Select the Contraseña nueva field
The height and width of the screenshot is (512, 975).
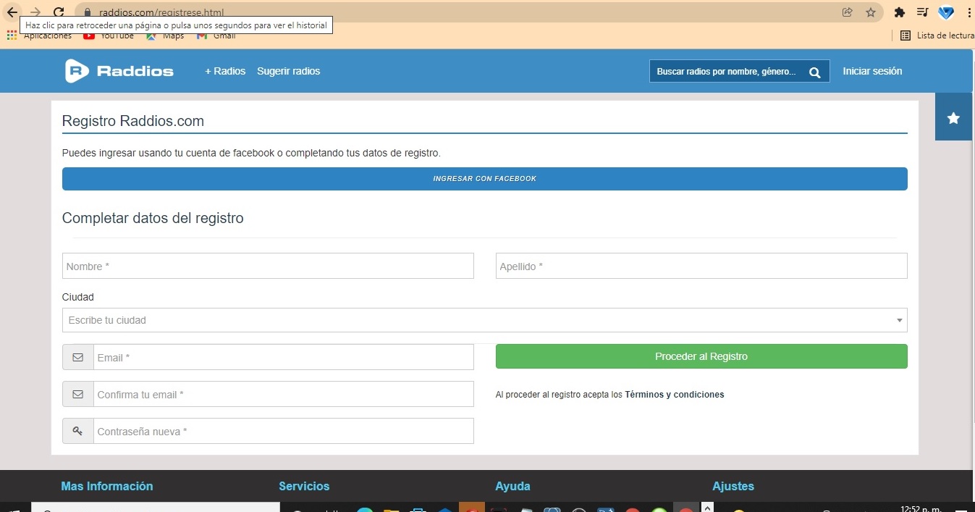coord(283,431)
